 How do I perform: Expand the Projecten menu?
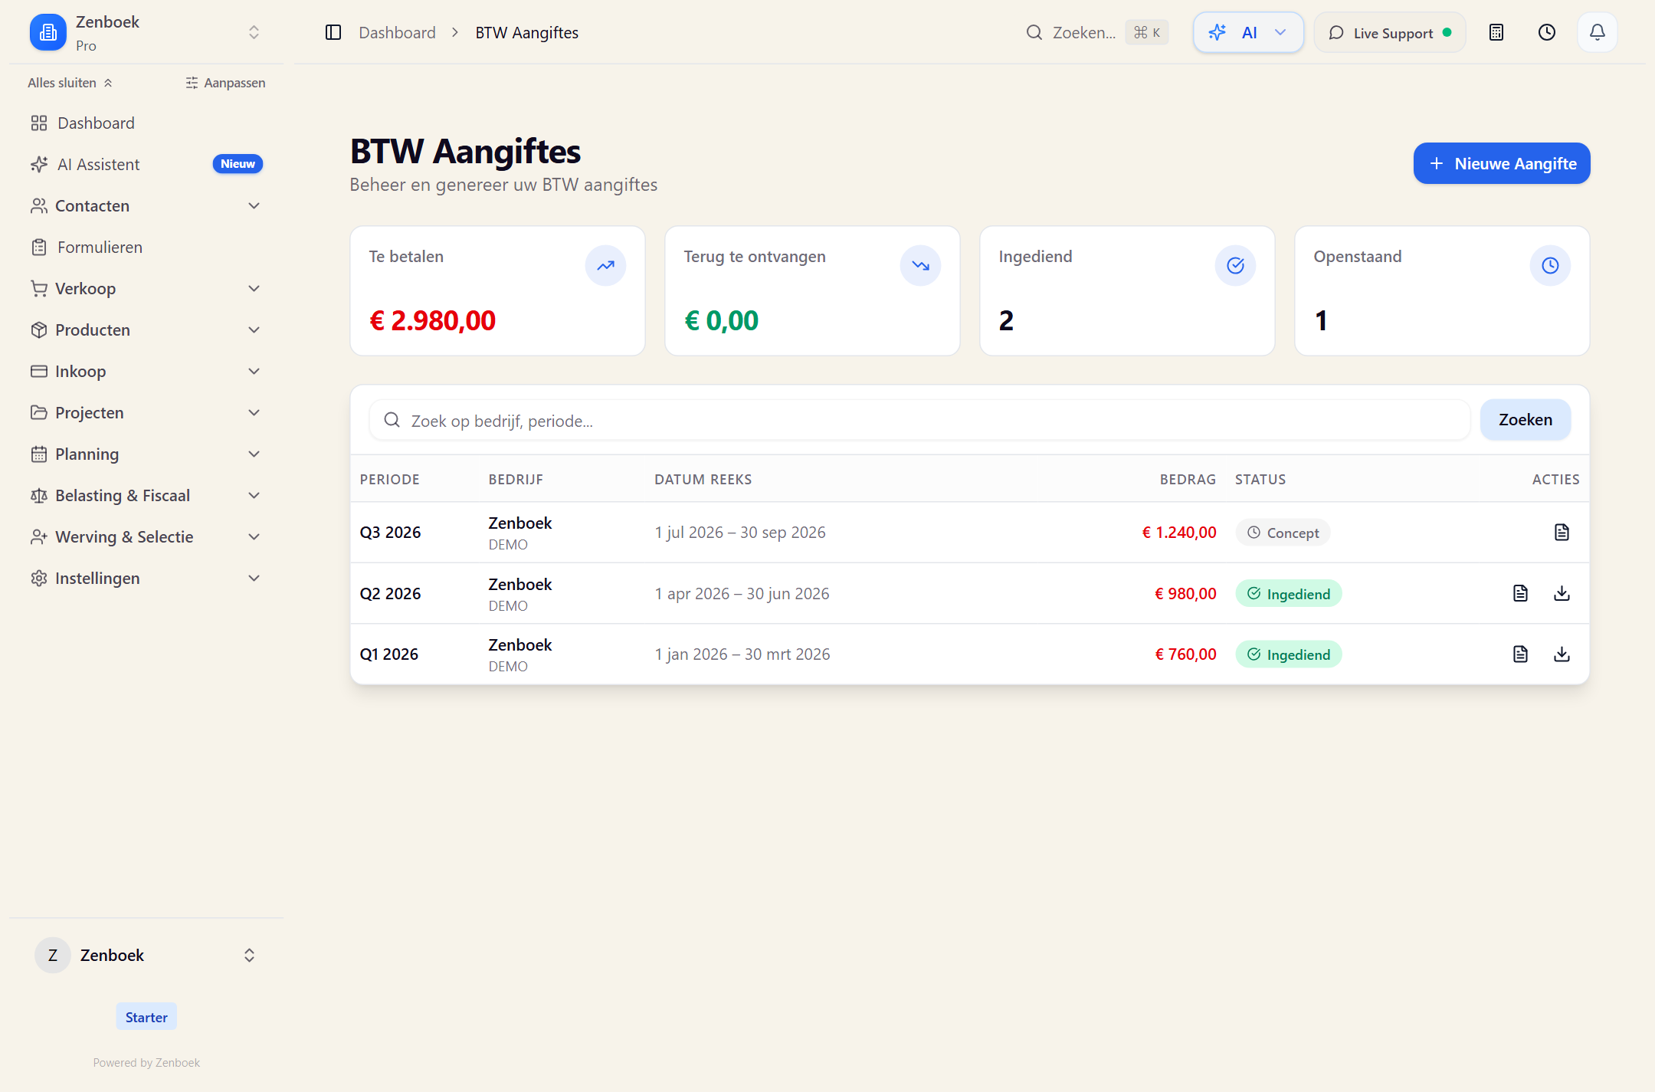pos(146,412)
